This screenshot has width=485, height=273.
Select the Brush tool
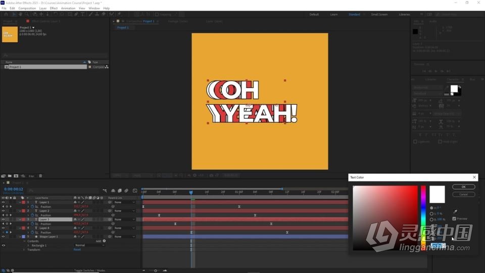[x=90, y=14]
